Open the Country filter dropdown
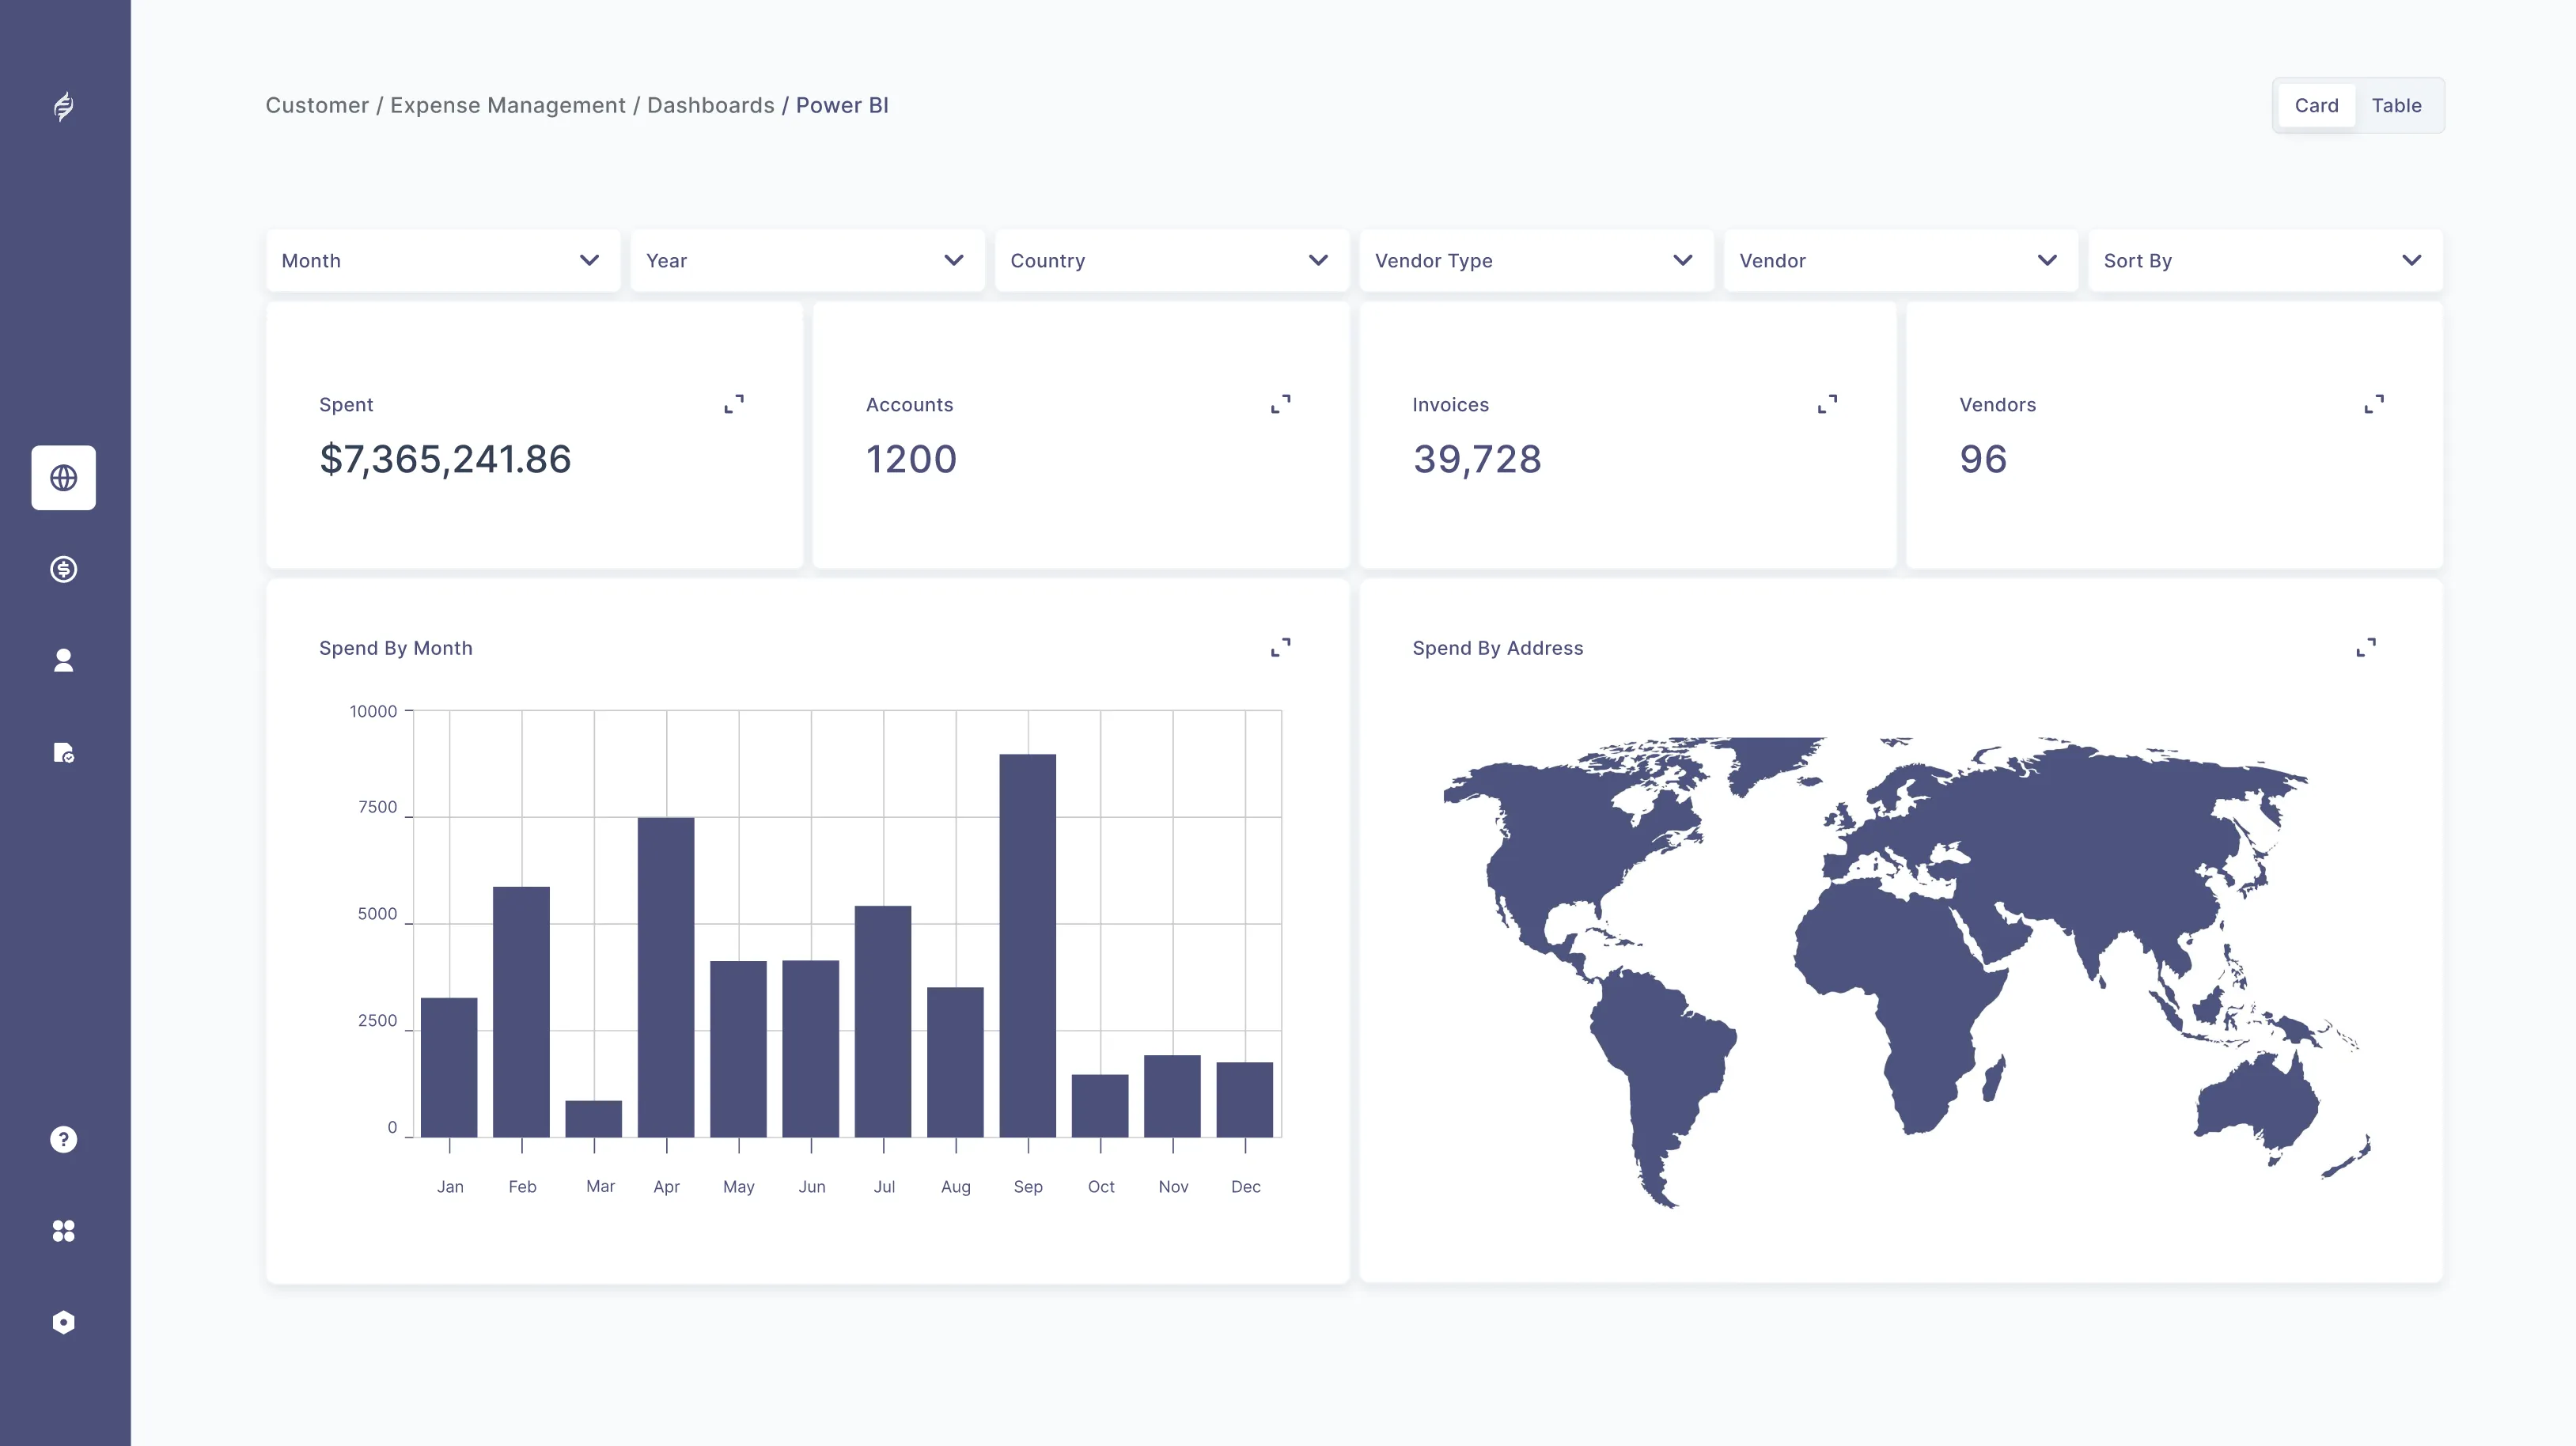The height and width of the screenshot is (1446, 2576). point(1171,261)
